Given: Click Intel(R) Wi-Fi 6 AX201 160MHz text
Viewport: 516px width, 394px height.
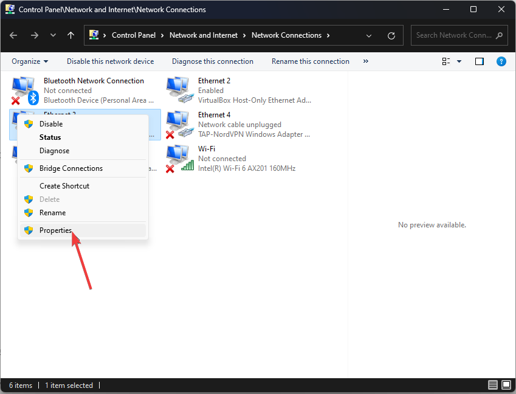Looking at the screenshot, I should pyautogui.click(x=247, y=168).
